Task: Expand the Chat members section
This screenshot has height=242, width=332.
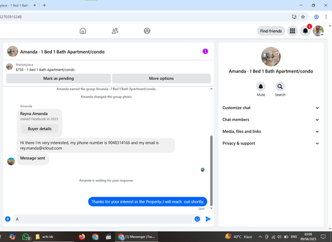Action: (x=270, y=120)
